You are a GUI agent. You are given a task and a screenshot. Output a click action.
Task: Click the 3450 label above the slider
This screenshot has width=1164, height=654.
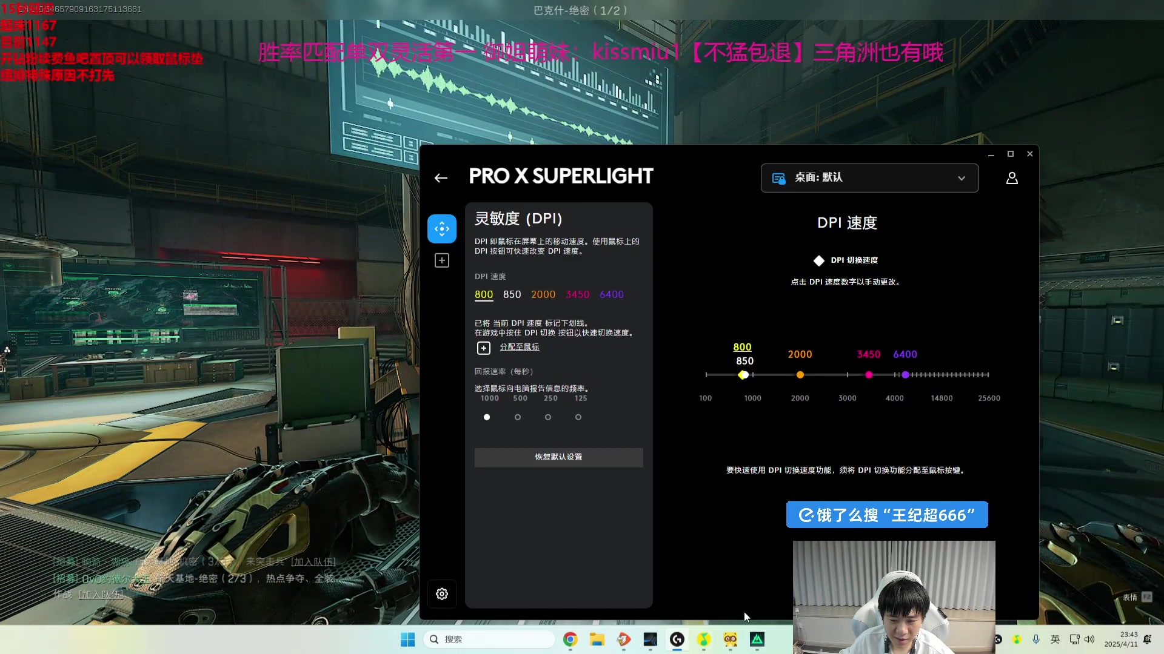(868, 354)
